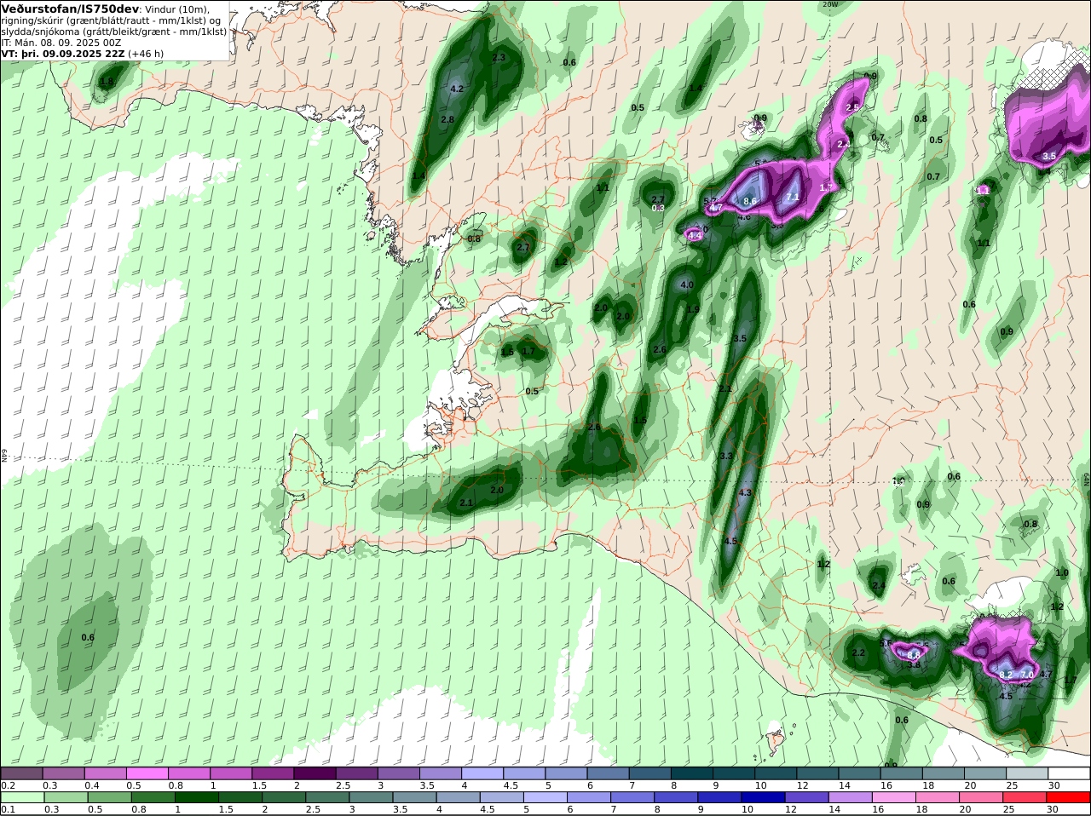The width and height of the screenshot is (1091, 816).
Task: Select the dark purple 2 snow legend swatch
Action: pyautogui.click(x=315, y=773)
